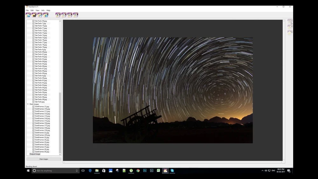Select the DarkFrames (15).jpg file name
318x179 pixels.
pos(42,121)
